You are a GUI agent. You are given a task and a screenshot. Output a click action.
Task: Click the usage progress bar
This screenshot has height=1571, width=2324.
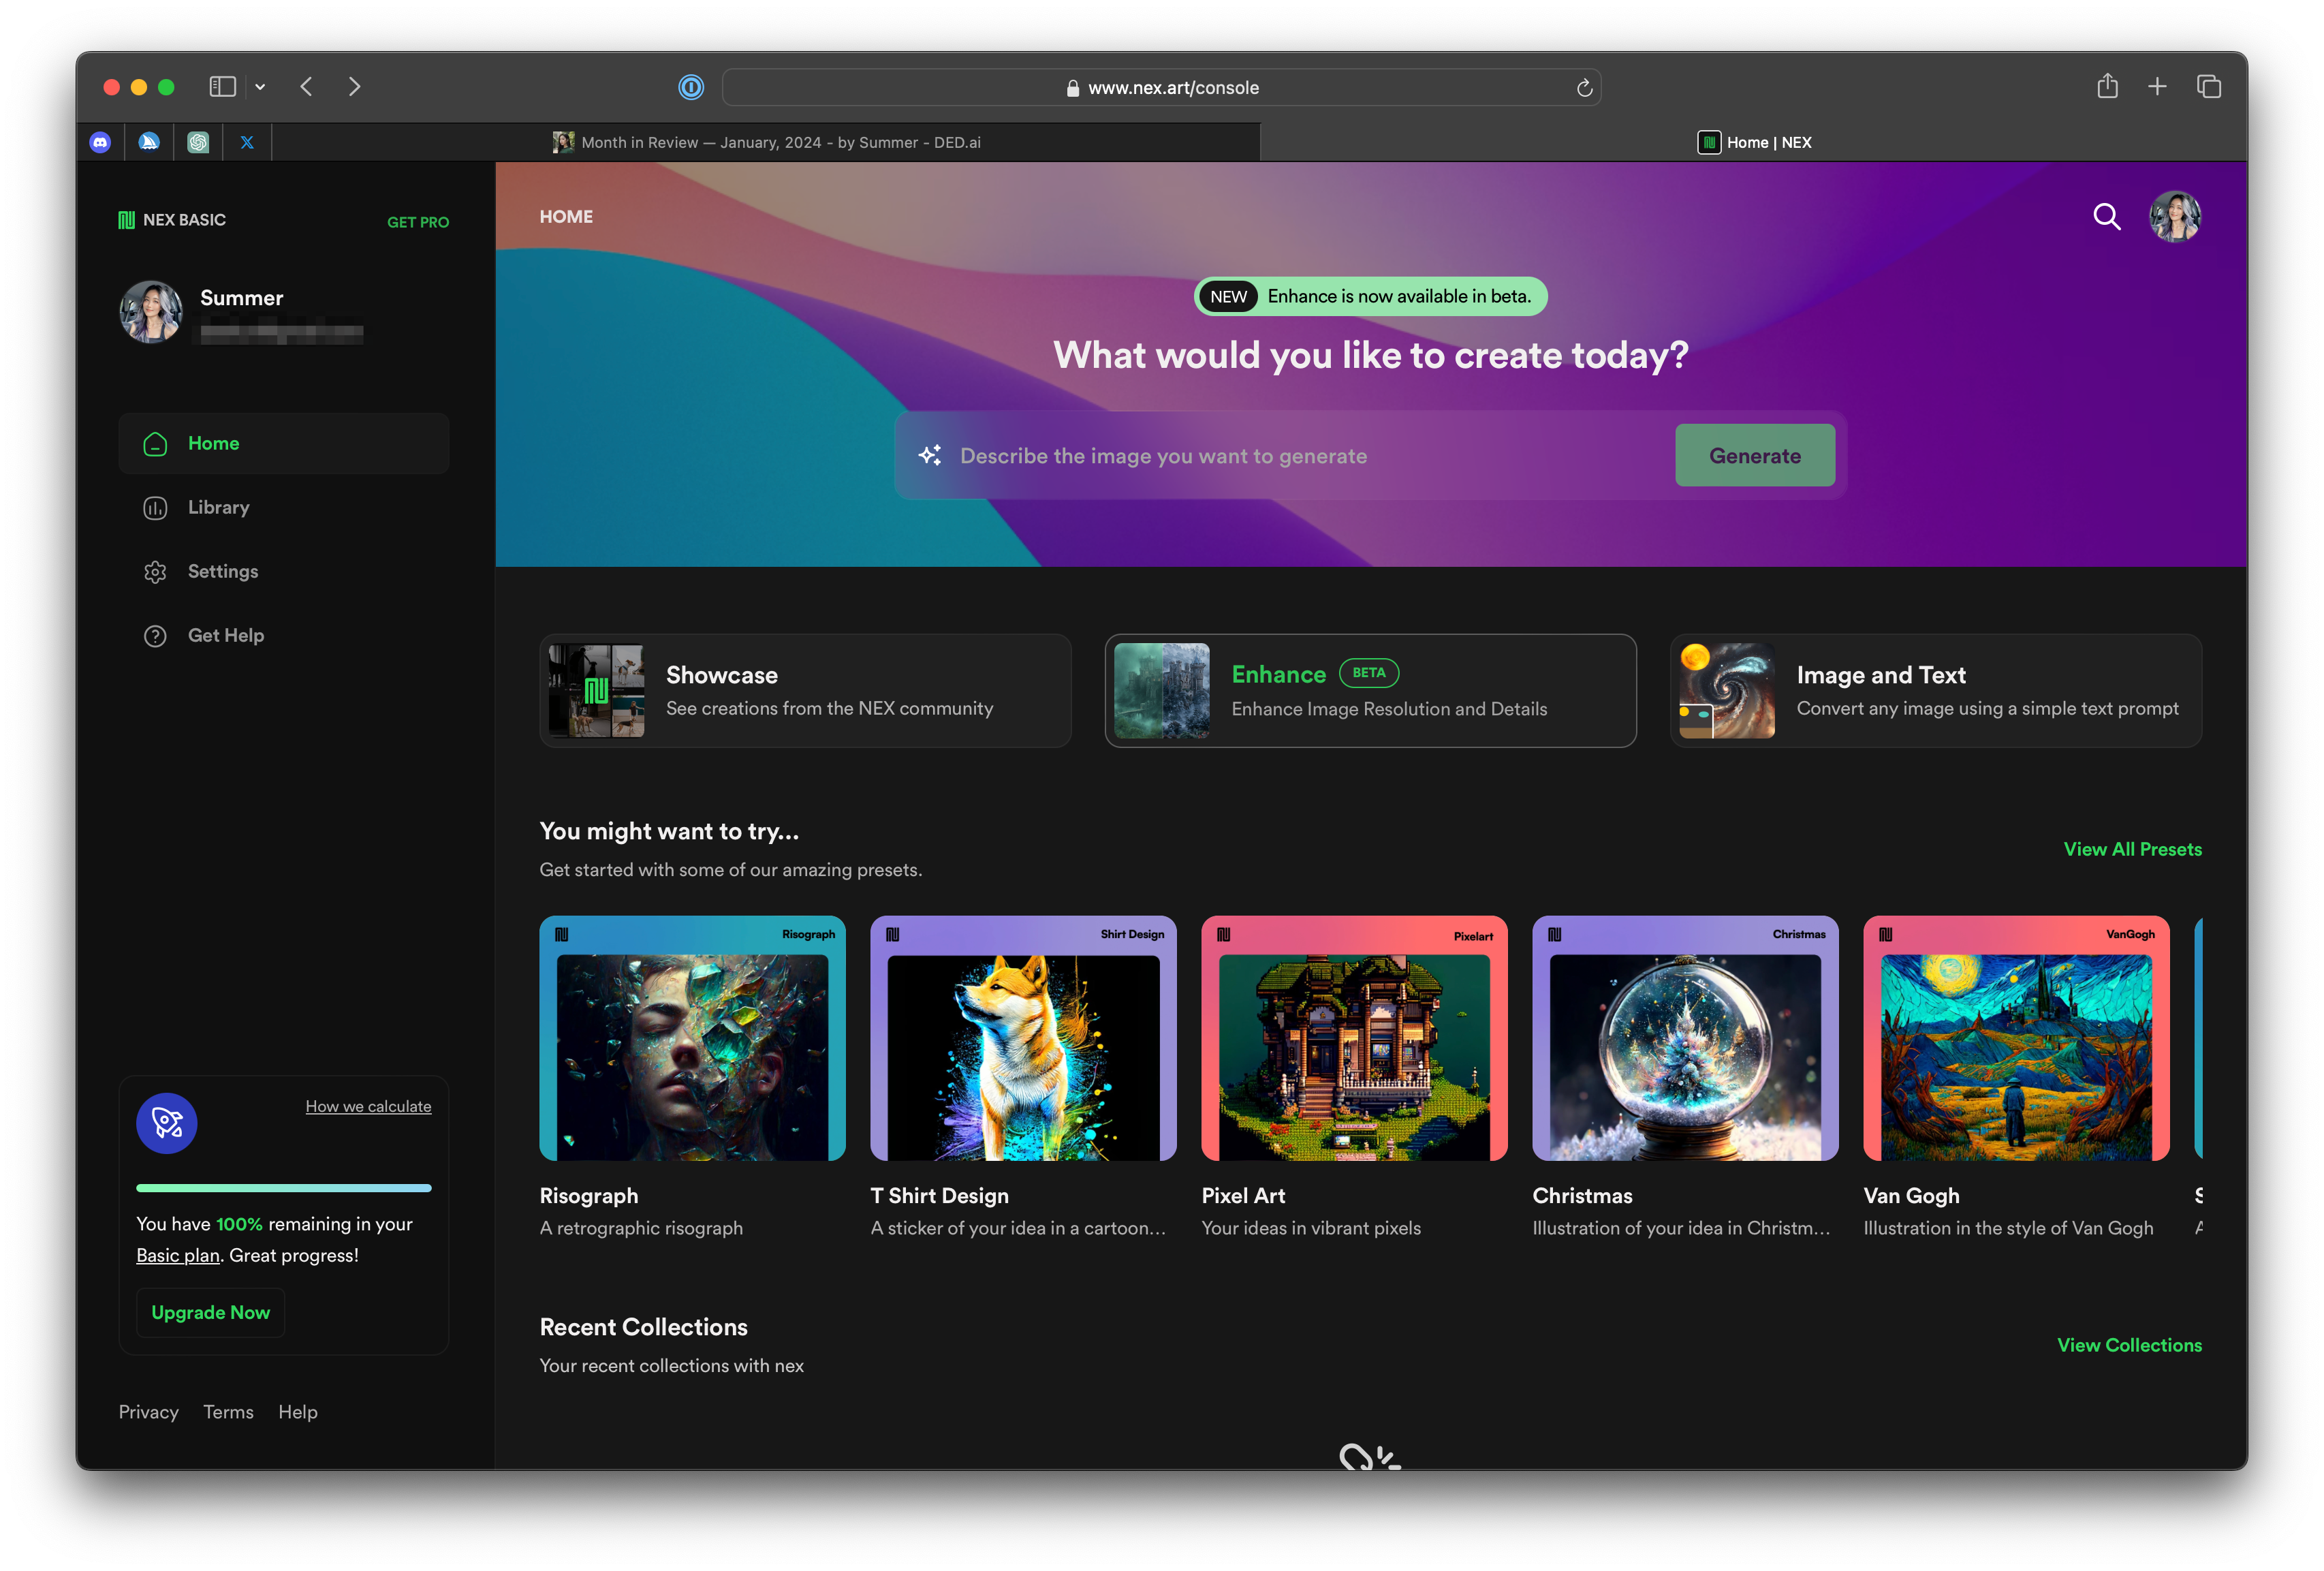[x=284, y=1188]
